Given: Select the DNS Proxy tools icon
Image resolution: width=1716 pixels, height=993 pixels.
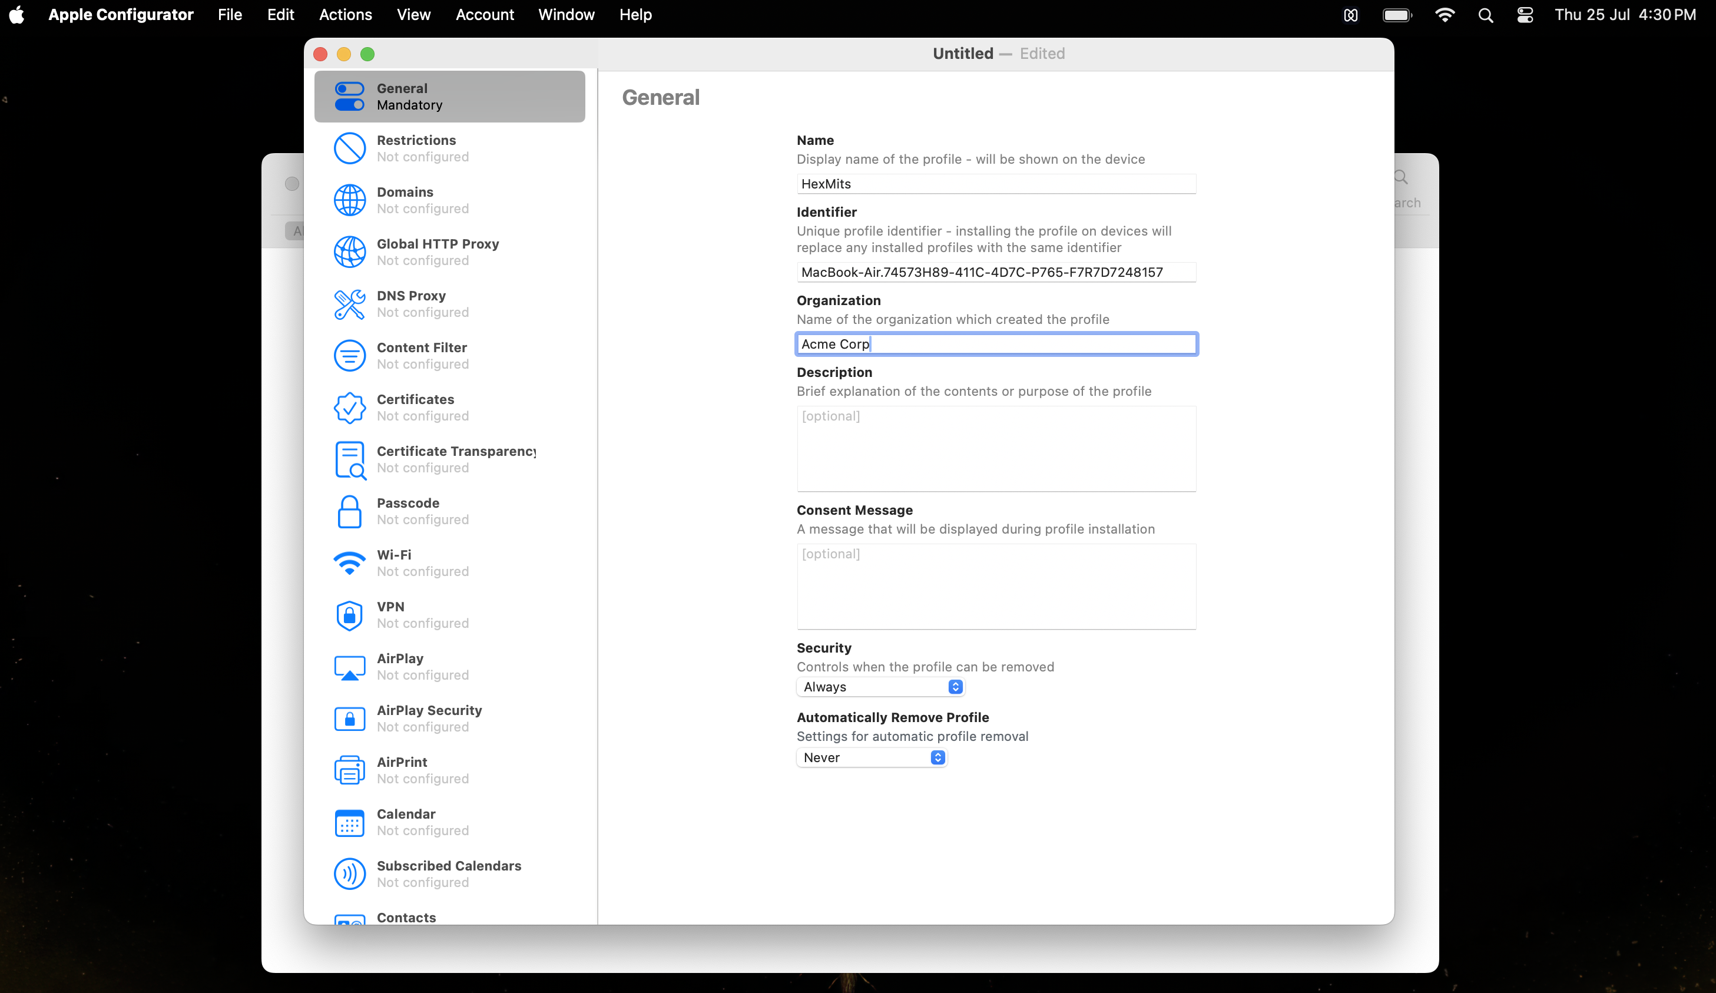Looking at the screenshot, I should (349, 304).
